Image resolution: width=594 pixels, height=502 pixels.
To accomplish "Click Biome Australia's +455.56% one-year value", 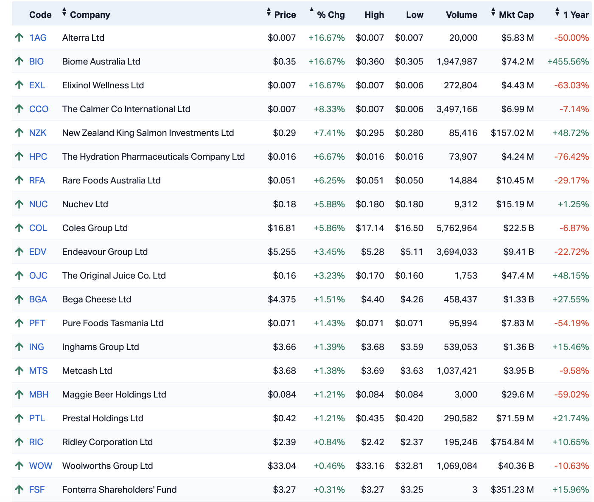I will 568,61.
